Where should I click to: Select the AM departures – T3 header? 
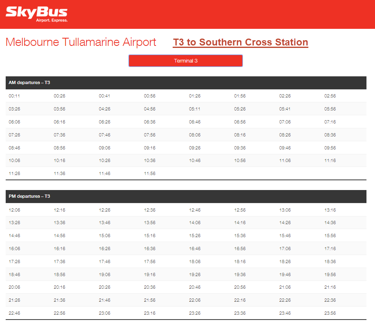point(30,83)
